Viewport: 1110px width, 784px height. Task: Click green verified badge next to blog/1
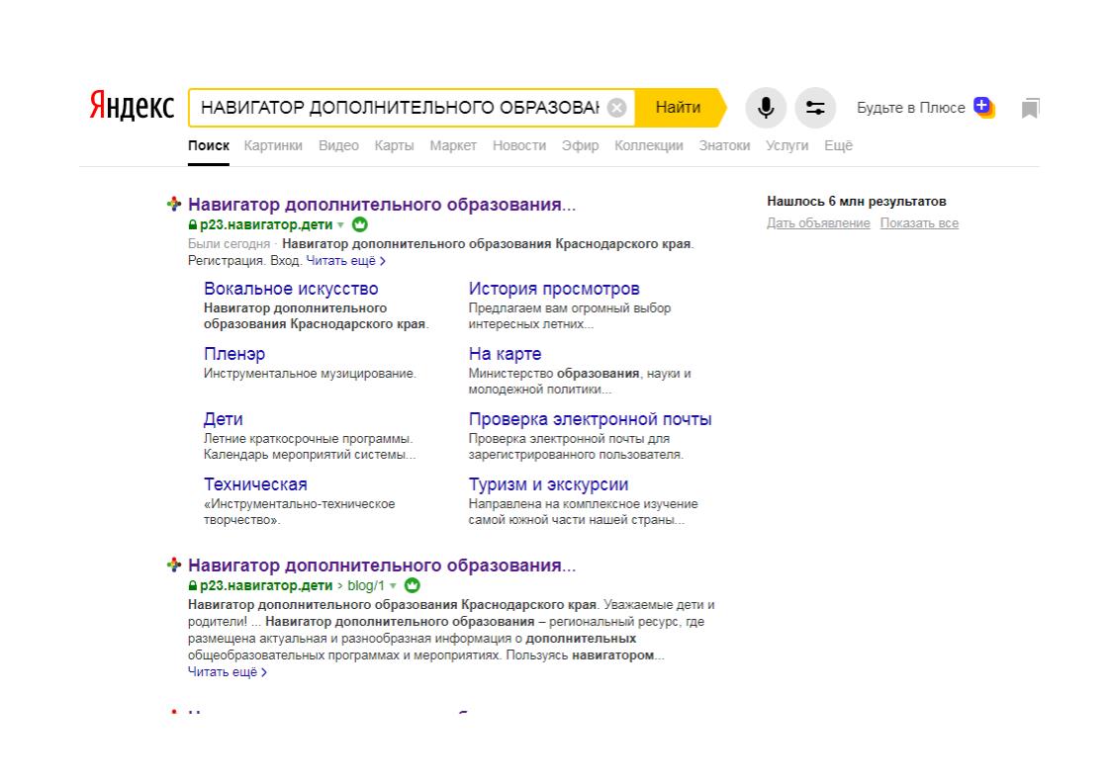(412, 585)
